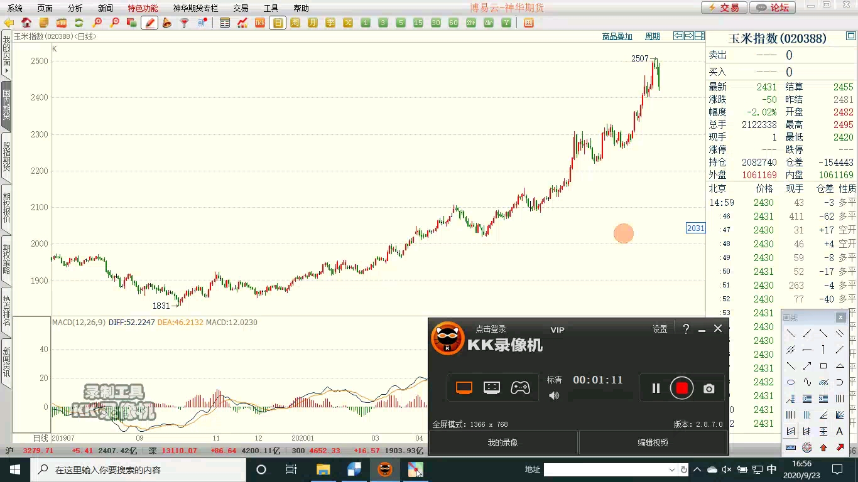Select the monthly 月 period button
This screenshot has width=858, height=482.
tap(313, 23)
